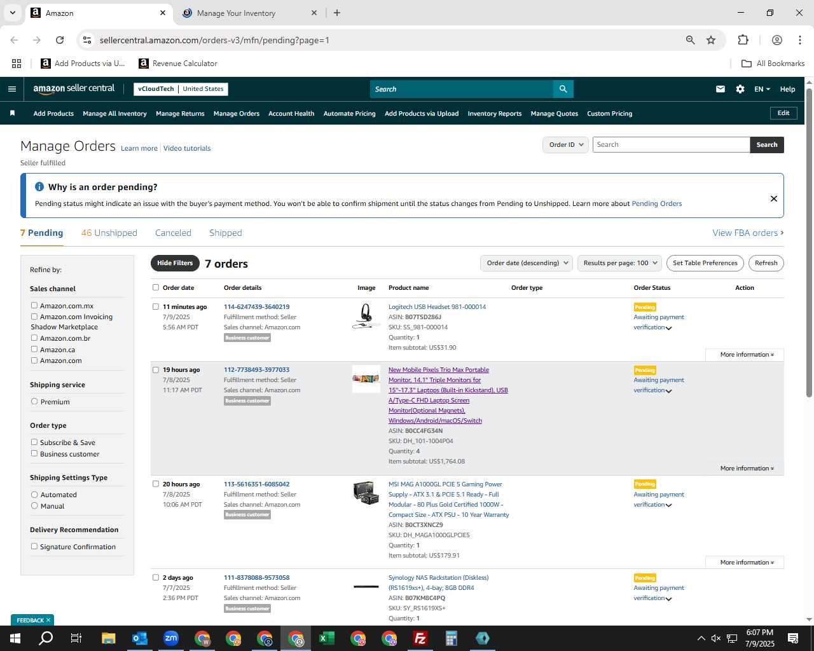Open Zoom from the taskbar

pos(171,638)
